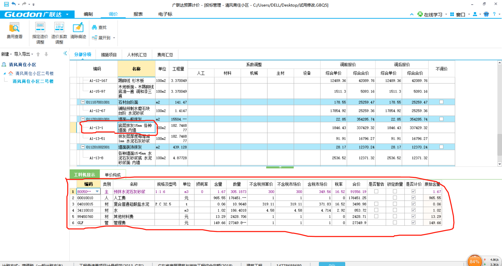Select the 人工费 row in material table
The width and height of the screenshot is (502, 266).
pyautogui.click(x=256, y=198)
